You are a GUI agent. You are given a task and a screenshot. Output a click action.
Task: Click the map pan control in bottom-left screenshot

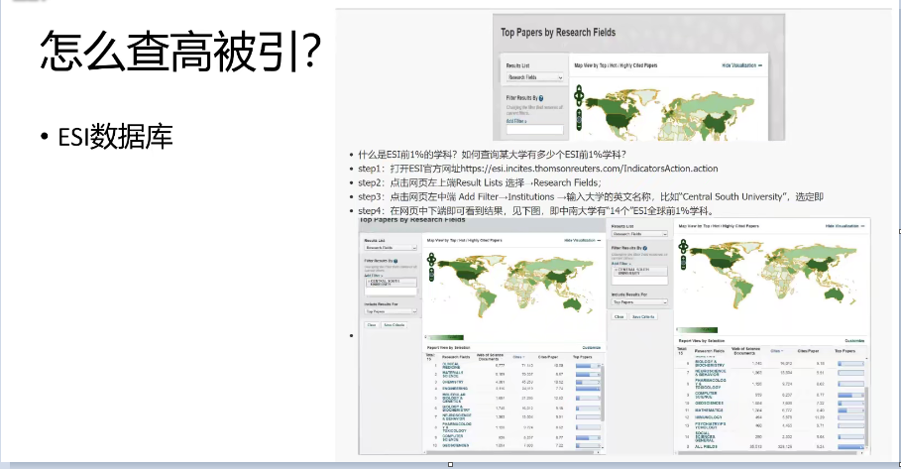432,258
